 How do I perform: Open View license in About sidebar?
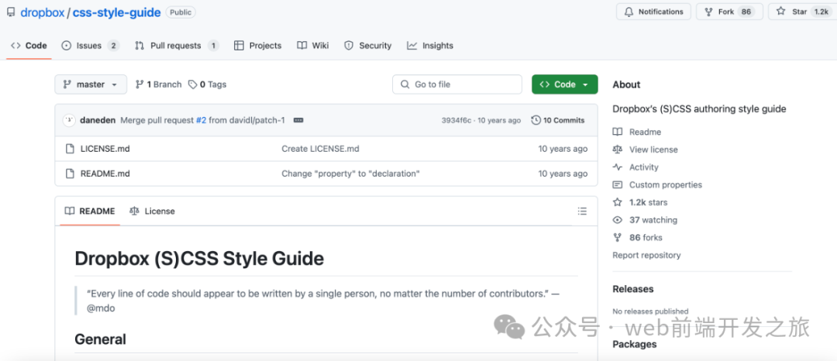pyautogui.click(x=653, y=150)
